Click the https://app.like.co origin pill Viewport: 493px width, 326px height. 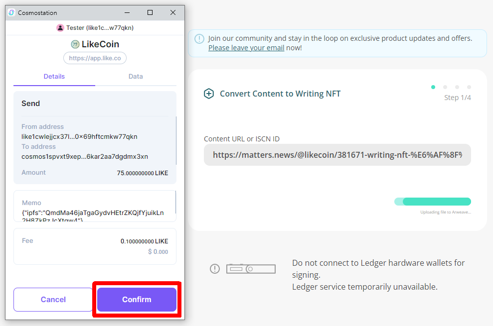(x=95, y=58)
